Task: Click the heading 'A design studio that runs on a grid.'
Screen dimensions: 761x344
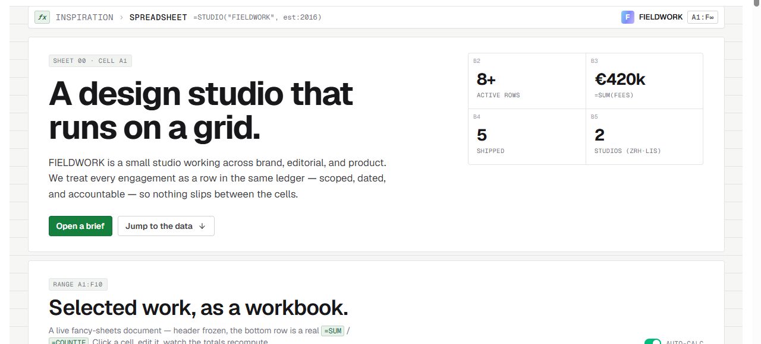Action: pos(201,111)
